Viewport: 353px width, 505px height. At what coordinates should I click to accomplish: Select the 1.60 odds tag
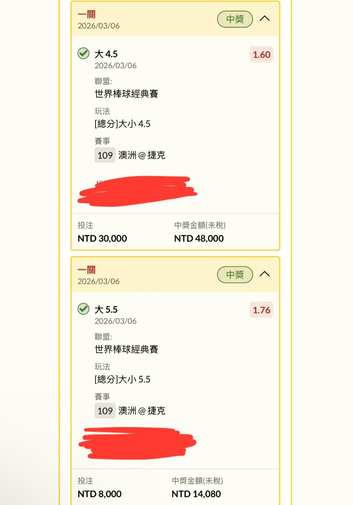click(x=261, y=55)
